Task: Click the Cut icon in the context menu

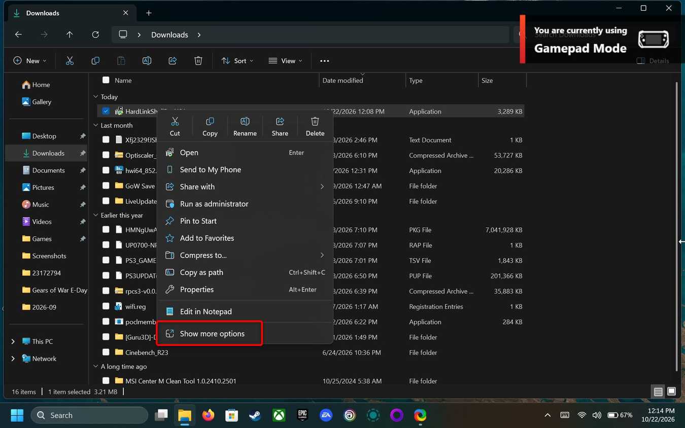Action: point(175,122)
